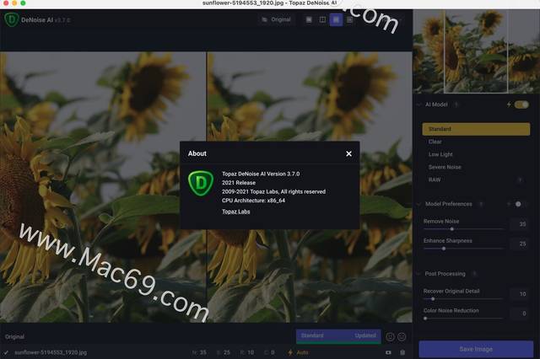540x359 pixels.
Task: Click the happy face feedback icon
Action: click(x=402, y=336)
